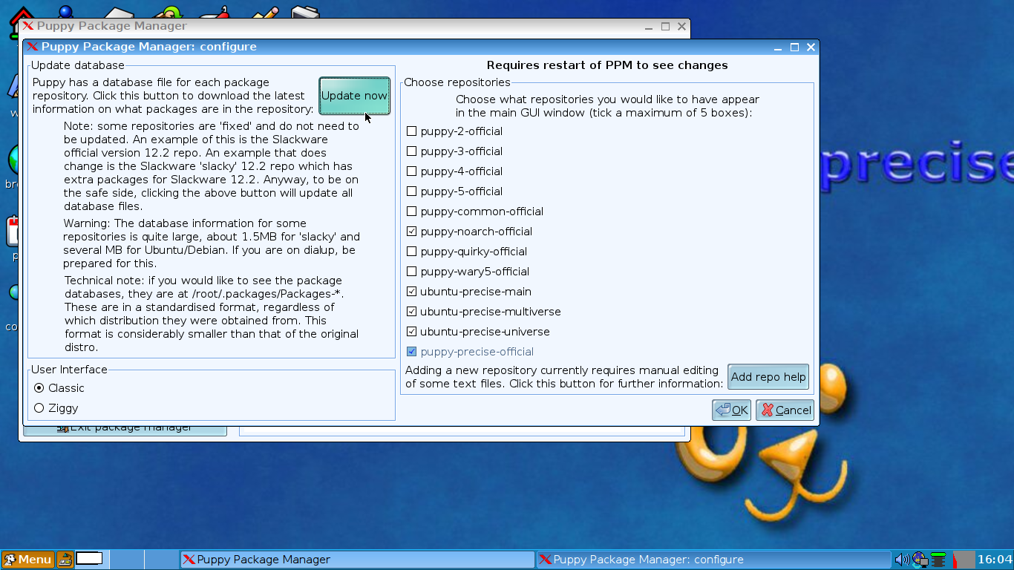Tick the puppy-2-official checkbox
This screenshot has width=1014, height=570.
412,131
